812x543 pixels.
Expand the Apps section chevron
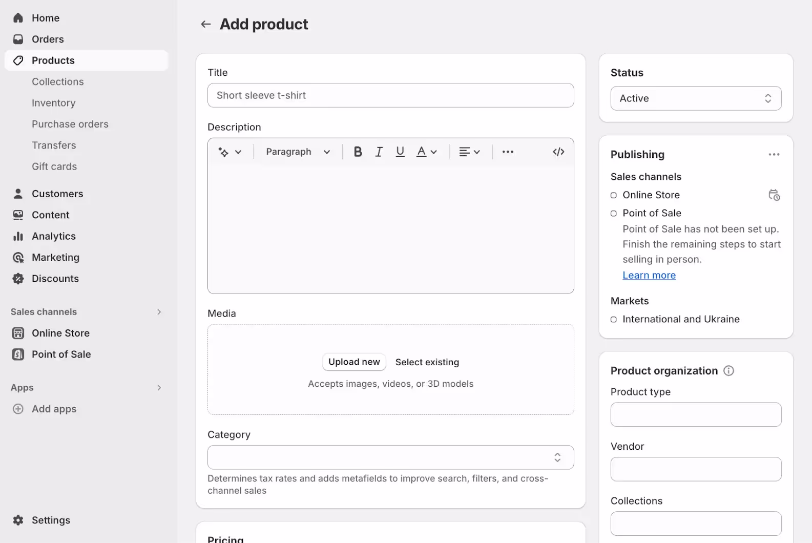[x=159, y=388]
